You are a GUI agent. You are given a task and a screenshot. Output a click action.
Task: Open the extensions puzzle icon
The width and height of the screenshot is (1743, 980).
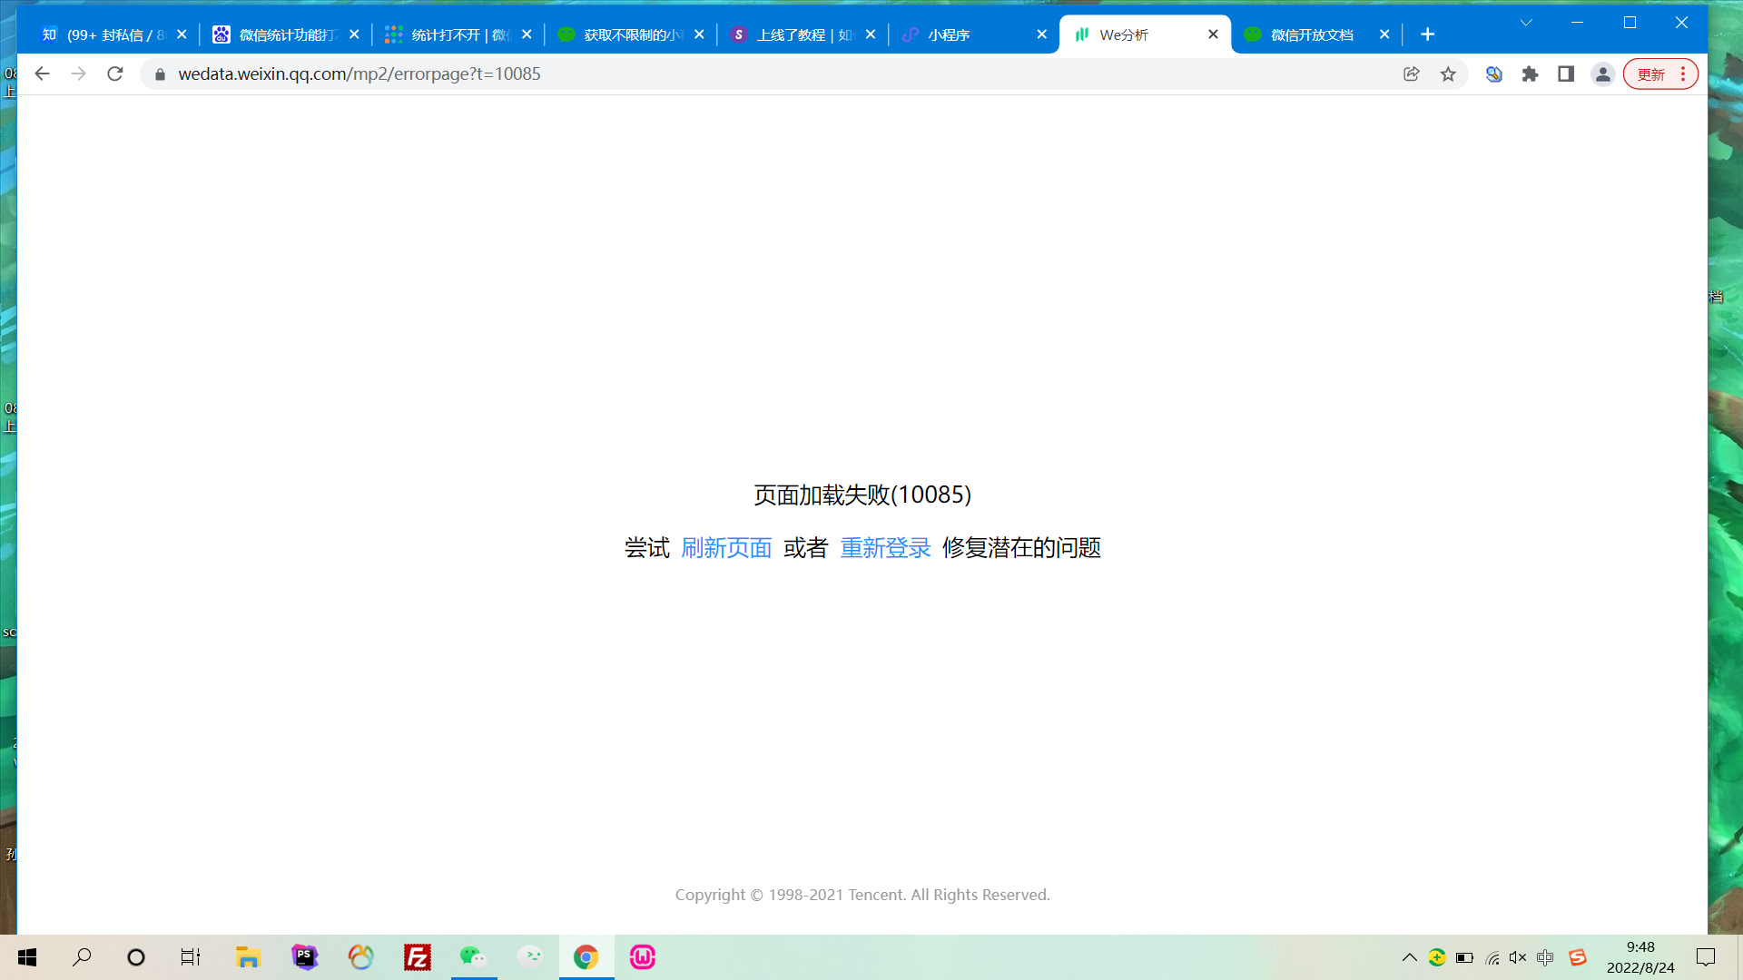click(x=1531, y=74)
